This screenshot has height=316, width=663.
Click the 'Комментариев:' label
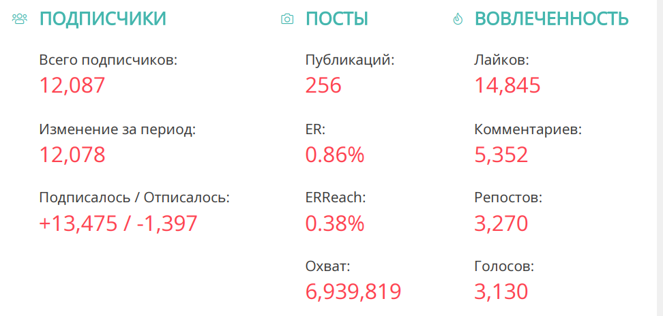point(528,129)
